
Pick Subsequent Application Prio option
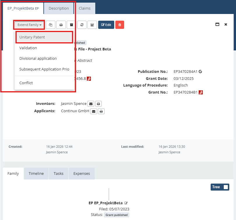[x=44, y=69]
